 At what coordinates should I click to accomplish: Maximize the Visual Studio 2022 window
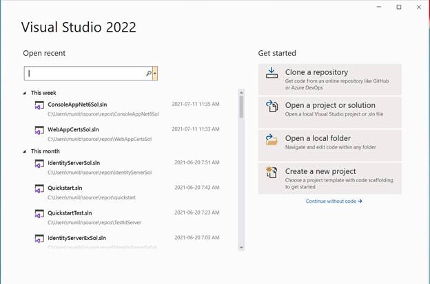click(x=399, y=7)
